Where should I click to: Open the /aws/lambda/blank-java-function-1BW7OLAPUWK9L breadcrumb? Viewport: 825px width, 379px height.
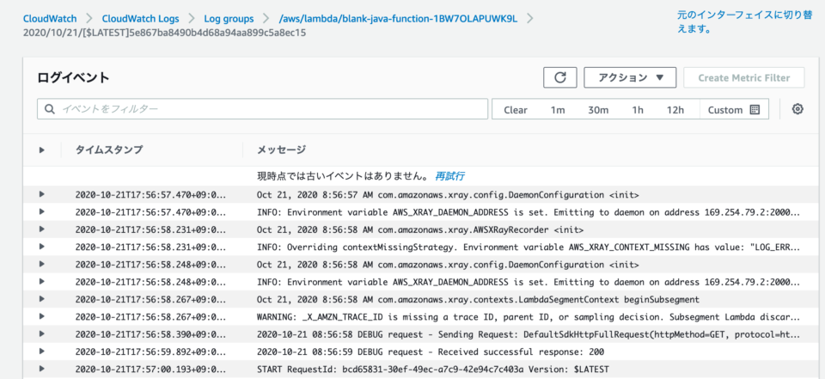[x=398, y=18]
